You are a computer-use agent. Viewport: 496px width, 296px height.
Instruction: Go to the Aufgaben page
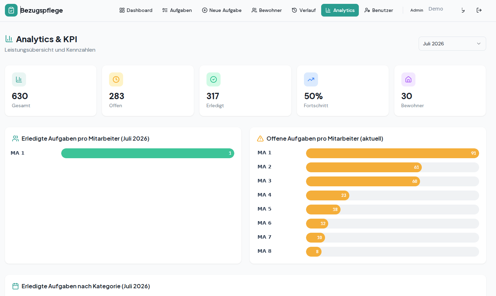click(177, 10)
